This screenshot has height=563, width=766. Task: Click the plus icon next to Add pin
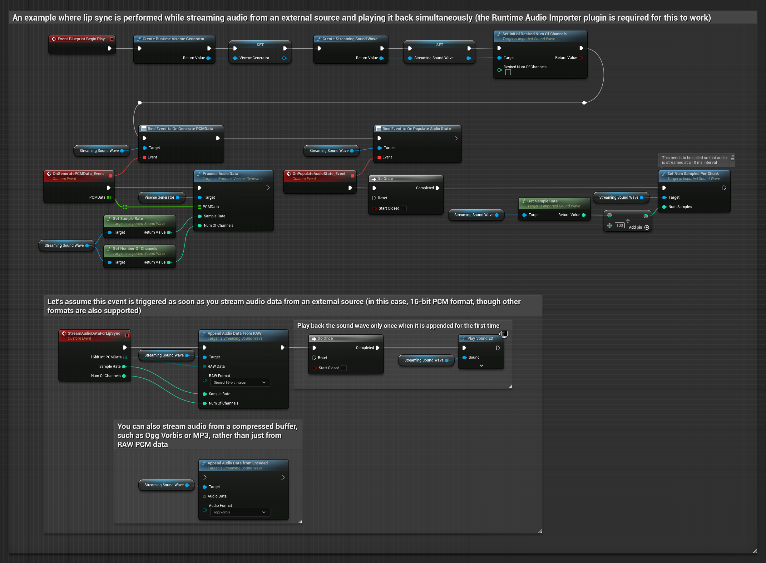coord(647,227)
